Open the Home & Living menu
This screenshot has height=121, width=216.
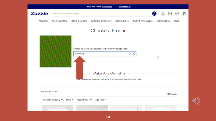[x=164, y=21]
